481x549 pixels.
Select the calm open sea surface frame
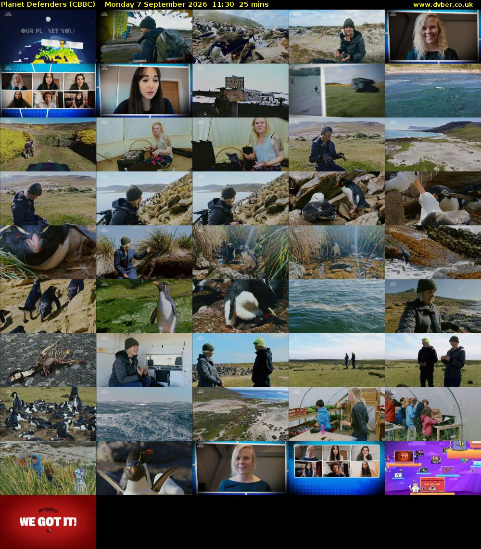tap(337, 306)
